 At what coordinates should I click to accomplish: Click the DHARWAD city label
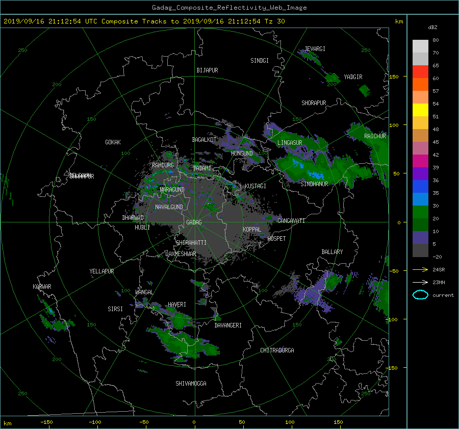click(x=133, y=218)
